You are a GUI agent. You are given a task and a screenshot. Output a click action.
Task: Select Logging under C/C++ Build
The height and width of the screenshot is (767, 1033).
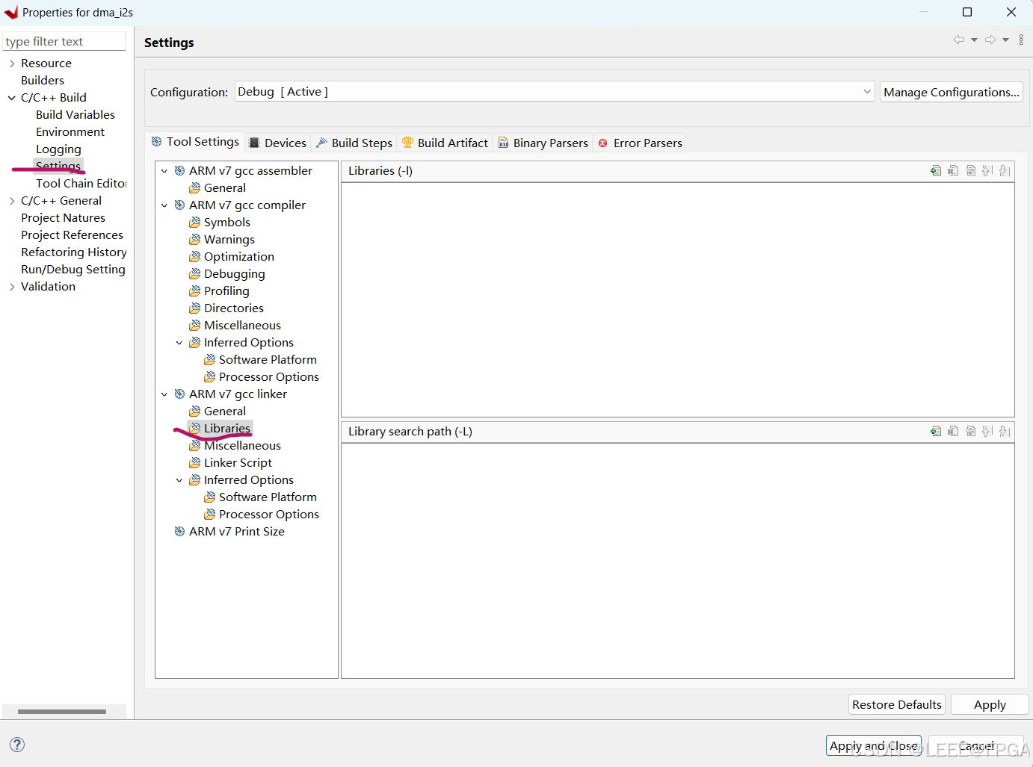pyautogui.click(x=58, y=149)
